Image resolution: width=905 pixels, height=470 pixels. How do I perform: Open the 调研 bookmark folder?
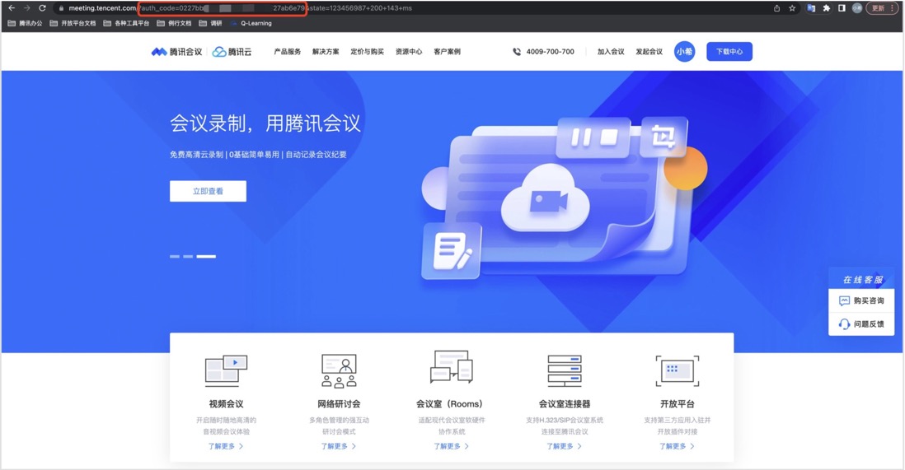[x=211, y=23]
